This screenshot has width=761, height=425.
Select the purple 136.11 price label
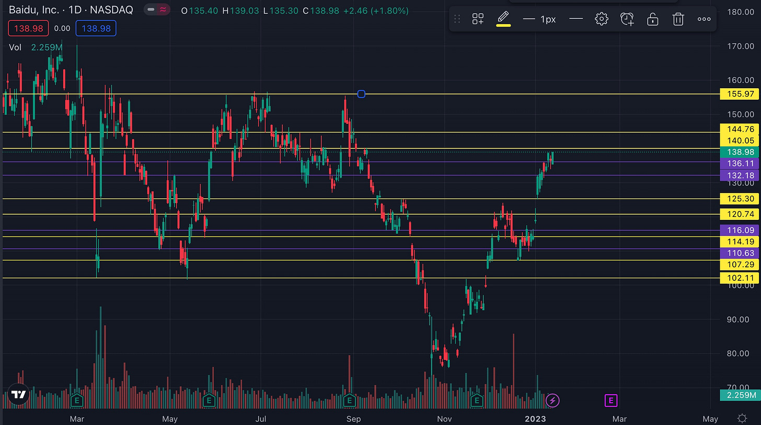tap(739, 163)
